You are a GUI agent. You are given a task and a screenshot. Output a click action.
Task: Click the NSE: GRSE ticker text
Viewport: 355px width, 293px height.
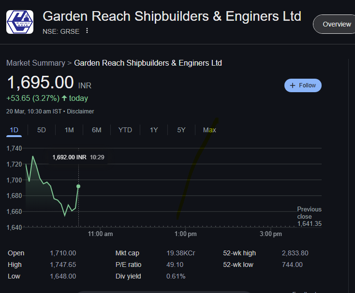click(61, 31)
